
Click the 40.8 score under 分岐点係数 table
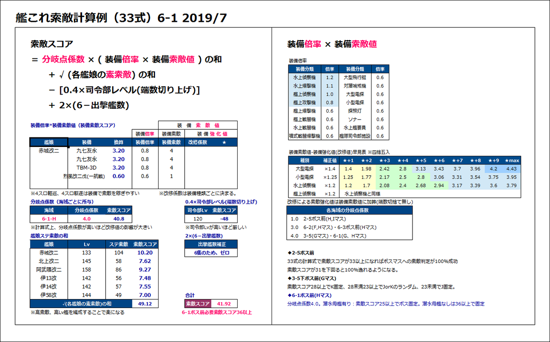[x=119, y=218]
